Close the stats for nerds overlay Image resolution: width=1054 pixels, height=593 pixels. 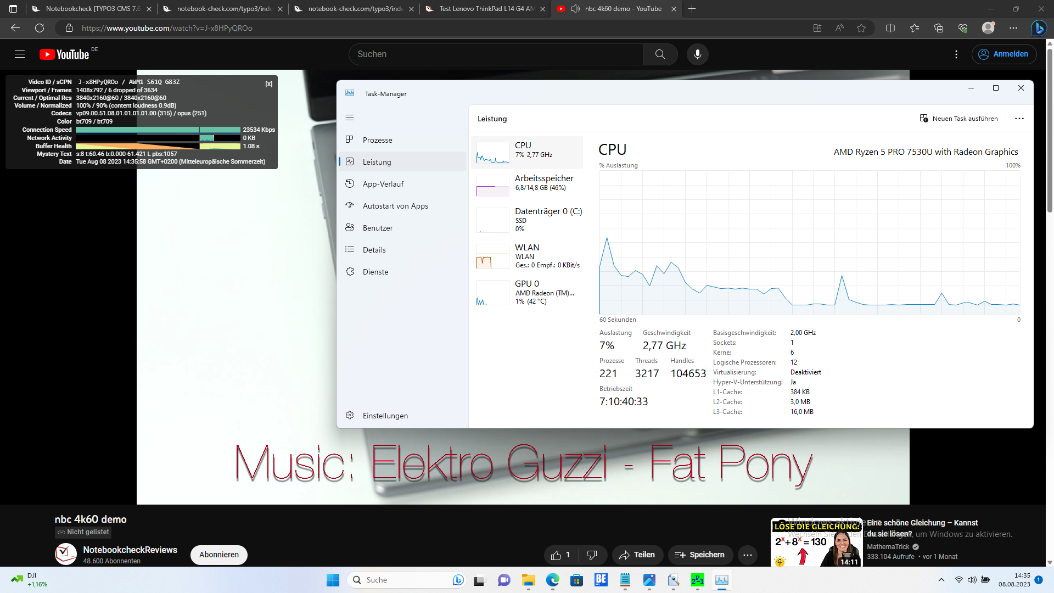point(269,84)
